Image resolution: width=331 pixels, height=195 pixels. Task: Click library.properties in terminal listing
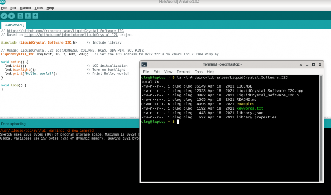pos(256,117)
